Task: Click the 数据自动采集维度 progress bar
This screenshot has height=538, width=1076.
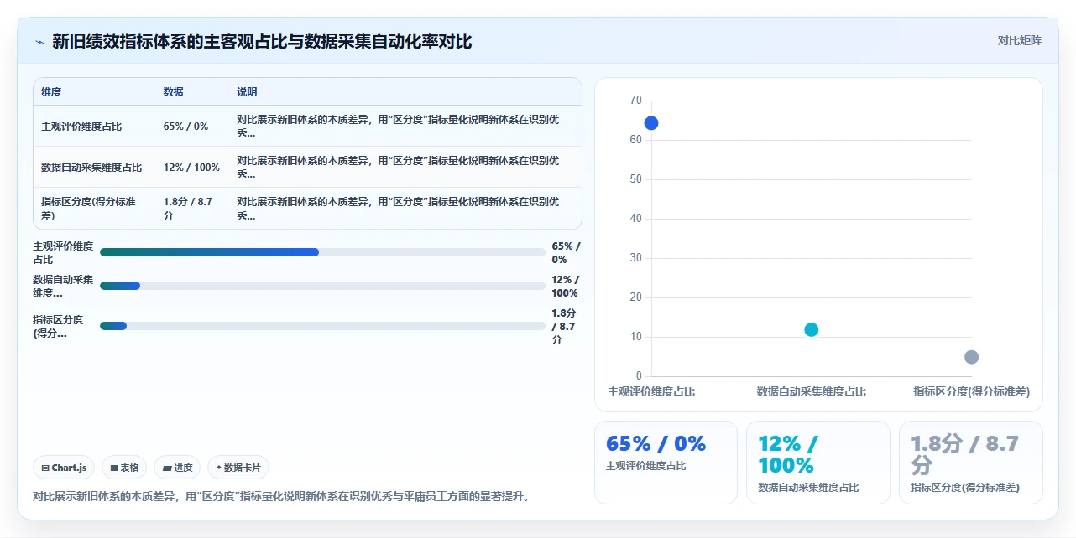Action: point(322,286)
